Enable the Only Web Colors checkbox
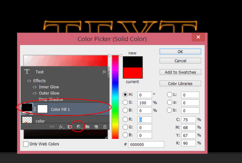Viewport: 242px width, 163px height. click(26, 144)
